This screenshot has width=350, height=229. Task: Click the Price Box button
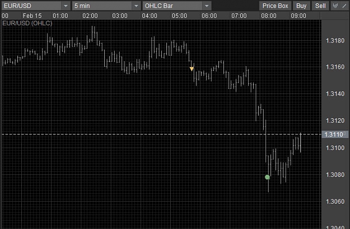point(275,6)
